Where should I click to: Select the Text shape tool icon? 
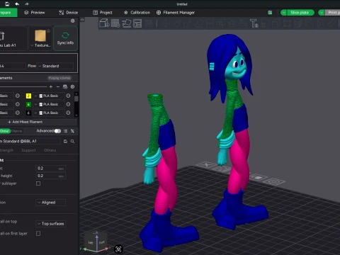pos(254,23)
